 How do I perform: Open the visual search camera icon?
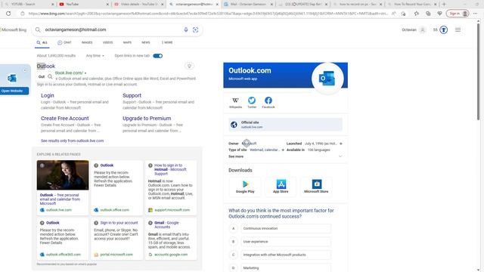point(195,29)
